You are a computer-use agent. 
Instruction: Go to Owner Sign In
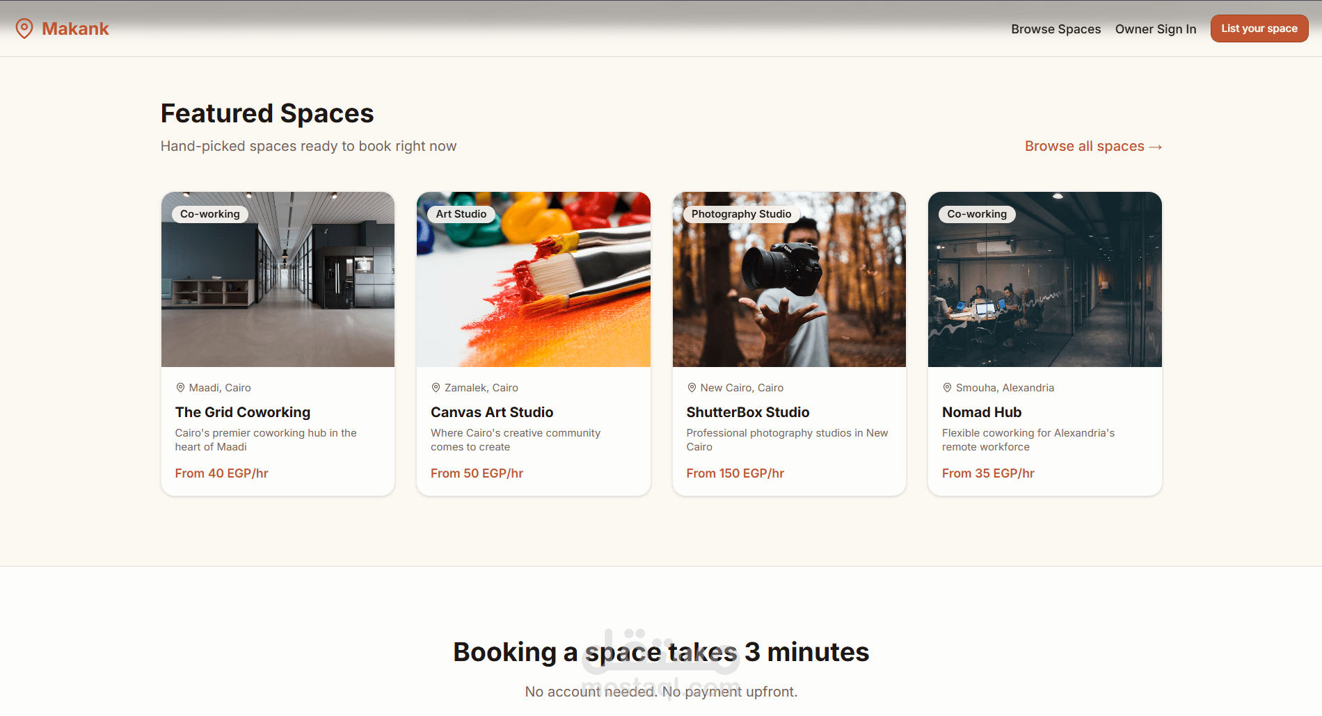click(x=1155, y=29)
